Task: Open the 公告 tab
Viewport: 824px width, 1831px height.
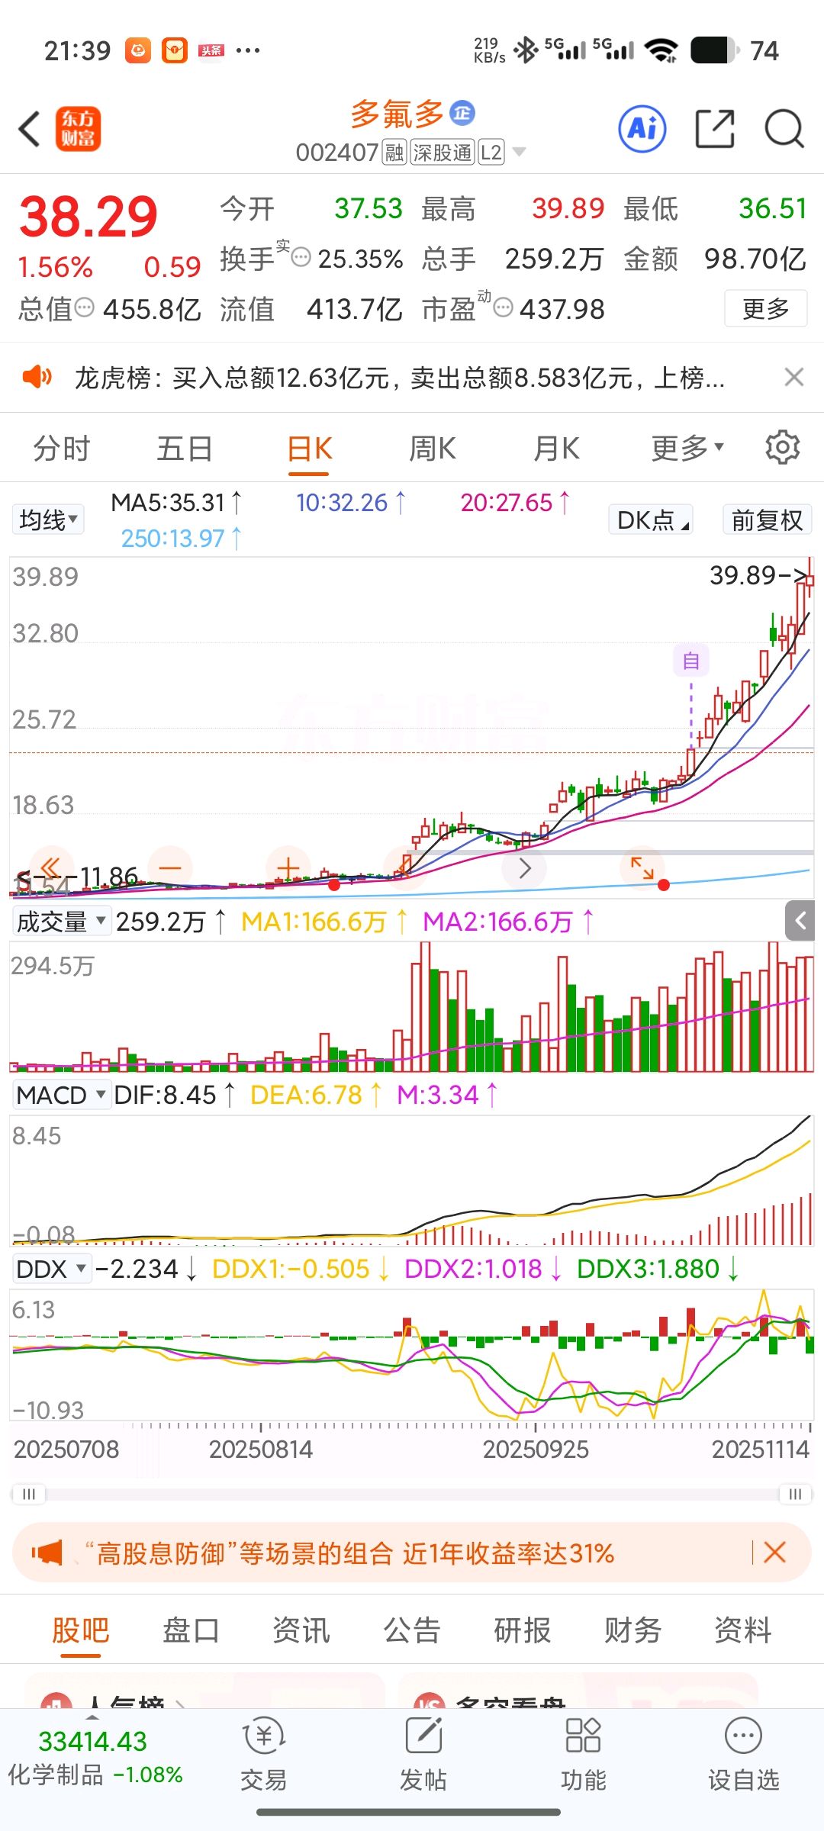Action: pos(412,1630)
